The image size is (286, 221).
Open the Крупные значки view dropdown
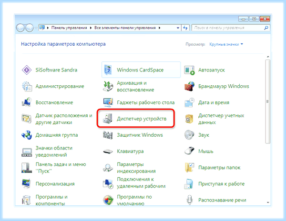tap(226, 44)
